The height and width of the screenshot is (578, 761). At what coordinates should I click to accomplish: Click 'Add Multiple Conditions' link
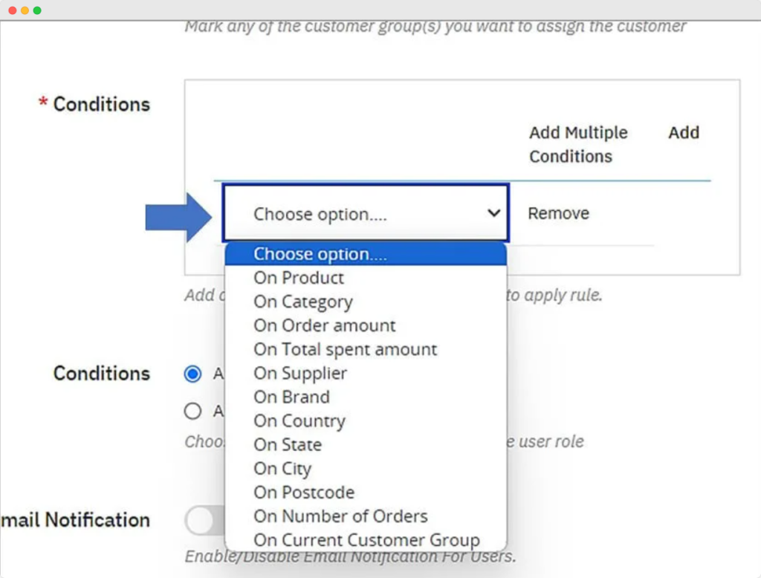578,144
